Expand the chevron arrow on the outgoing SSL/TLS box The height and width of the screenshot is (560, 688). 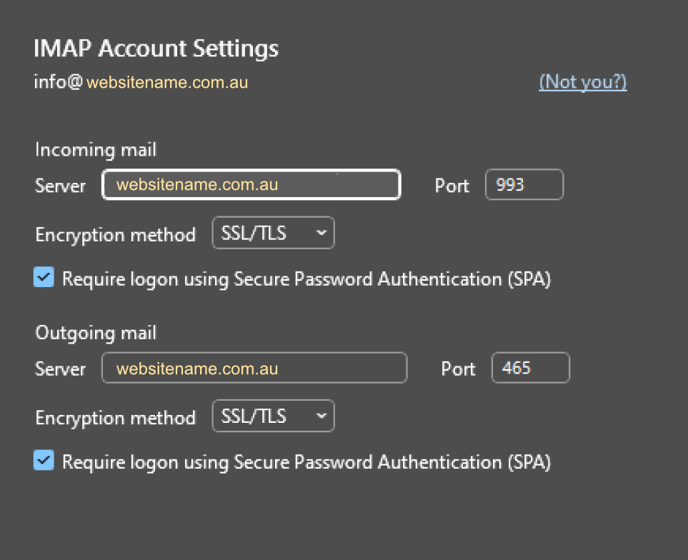[x=321, y=416]
